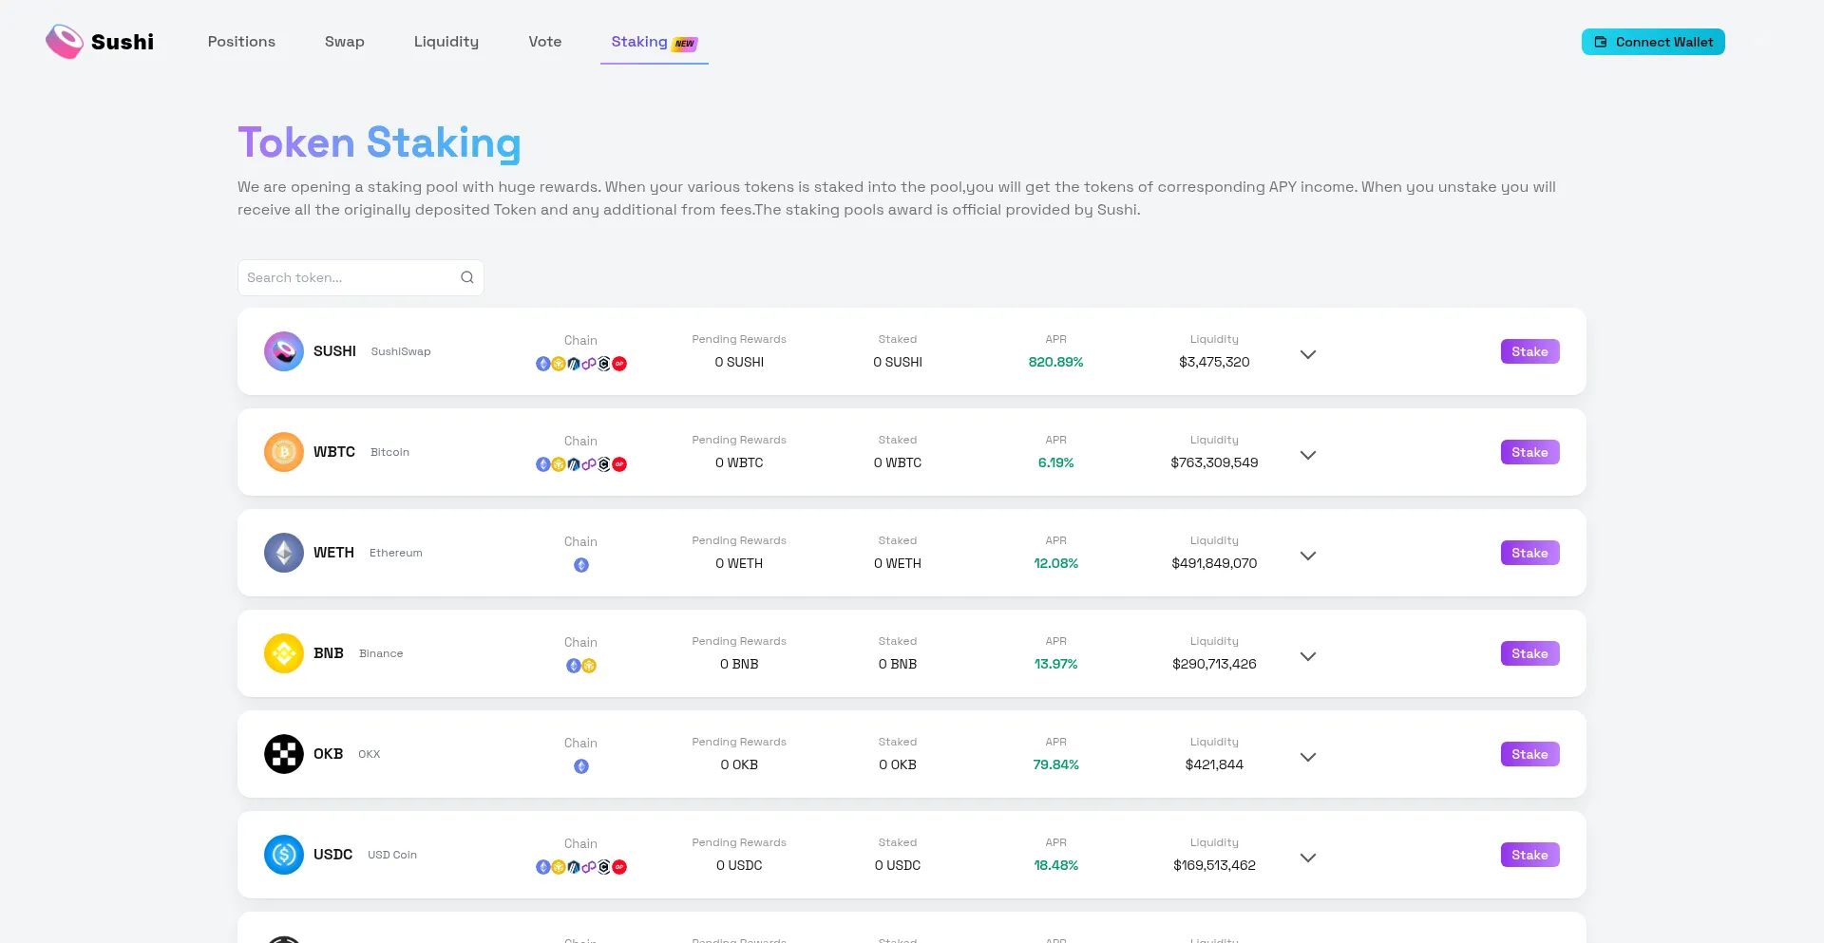Expand the USDC pool details chevron
1824x943 pixels.
[1308, 858]
